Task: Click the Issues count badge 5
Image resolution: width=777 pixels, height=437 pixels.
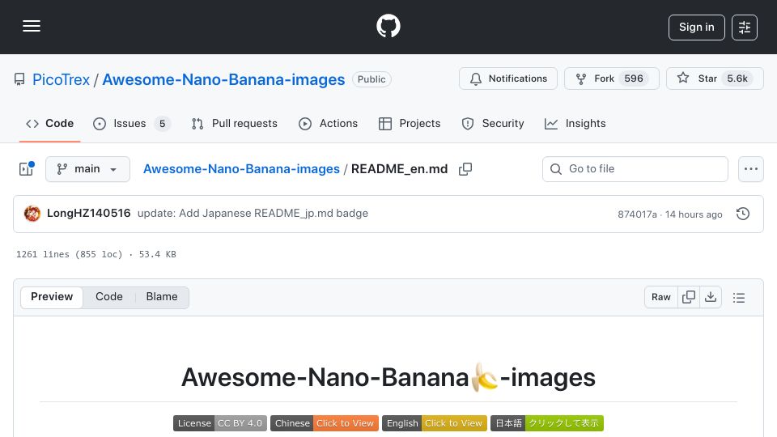Action: tap(162, 123)
